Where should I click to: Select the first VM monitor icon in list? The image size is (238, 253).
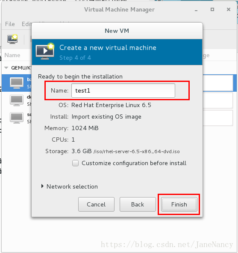[x=17, y=83]
